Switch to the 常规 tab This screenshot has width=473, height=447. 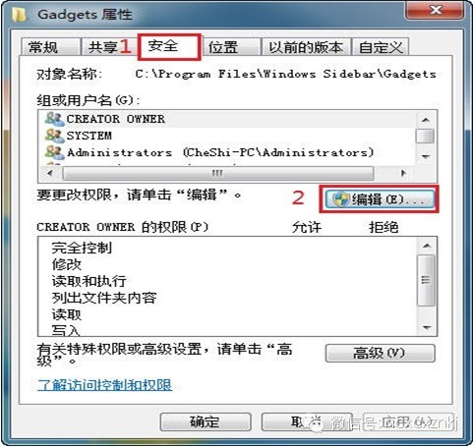click(x=43, y=47)
